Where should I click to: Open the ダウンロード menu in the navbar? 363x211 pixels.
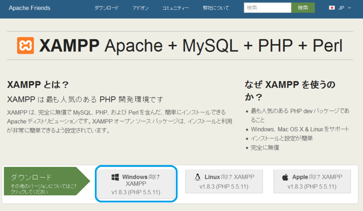[x=107, y=8]
